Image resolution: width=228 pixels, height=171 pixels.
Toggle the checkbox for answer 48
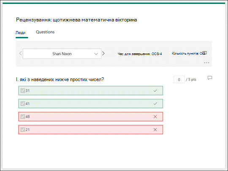[23, 117]
